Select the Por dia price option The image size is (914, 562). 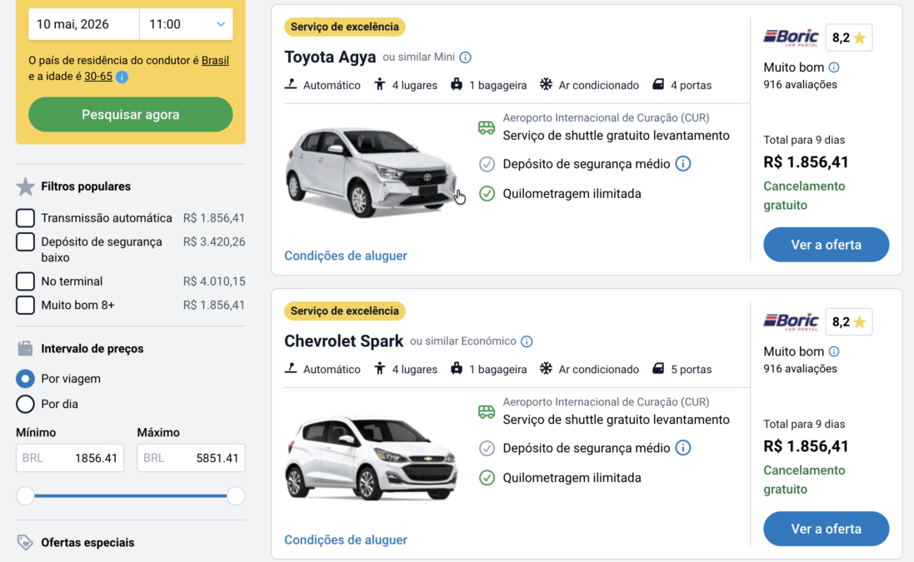coord(26,404)
